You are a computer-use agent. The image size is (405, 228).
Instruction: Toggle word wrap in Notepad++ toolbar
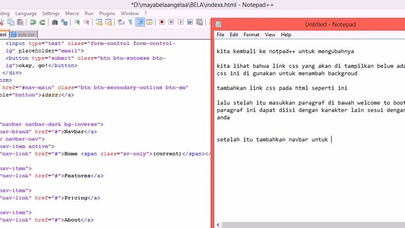point(121,22)
